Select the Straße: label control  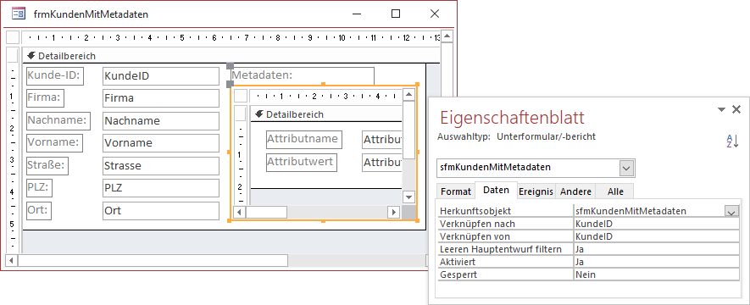click(47, 165)
